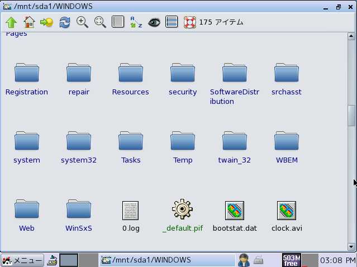
Task: Click the zoom in magnifier icon
Action: click(82, 22)
